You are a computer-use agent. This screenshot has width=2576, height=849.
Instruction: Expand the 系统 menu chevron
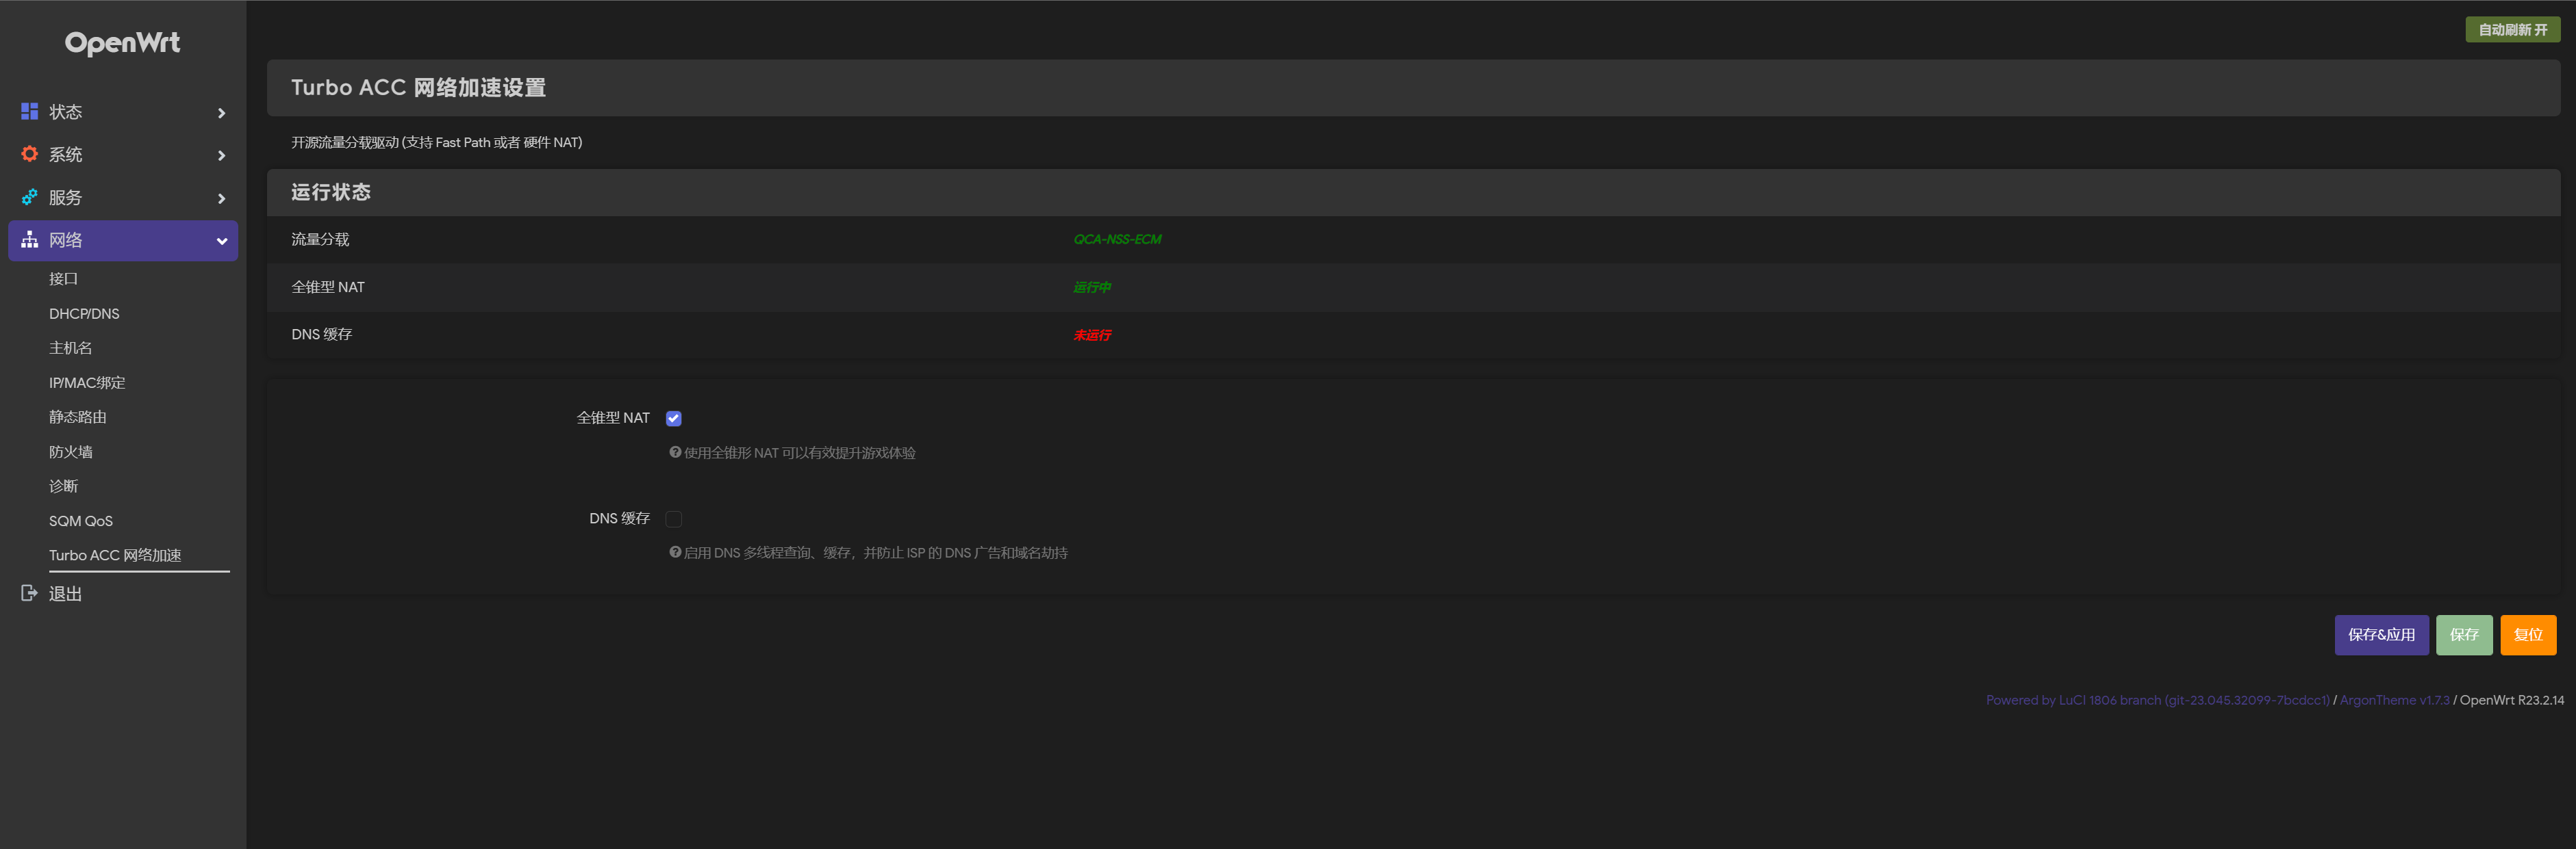[x=221, y=156]
